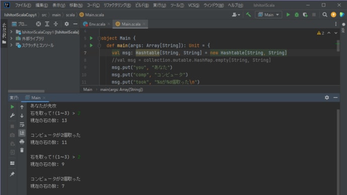347x195 pixels.
Task: Click the project panel horizontal scrollbar
Action: click(x=26, y=91)
